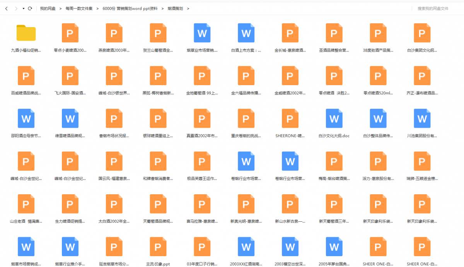The image size is (464, 267).
Task: Select file name 瑞狮-五粮液金榜
Action: point(422,179)
